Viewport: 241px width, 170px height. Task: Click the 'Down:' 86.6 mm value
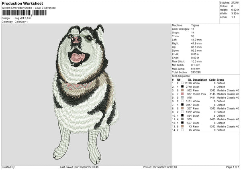196,51
